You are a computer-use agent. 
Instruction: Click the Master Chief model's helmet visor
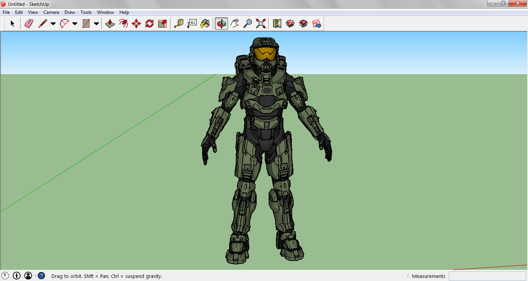[264, 53]
